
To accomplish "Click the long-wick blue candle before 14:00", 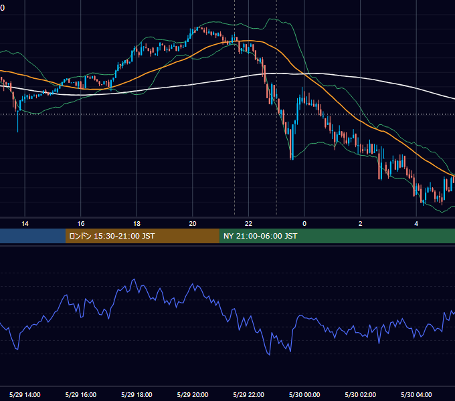I will coord(17,121).
